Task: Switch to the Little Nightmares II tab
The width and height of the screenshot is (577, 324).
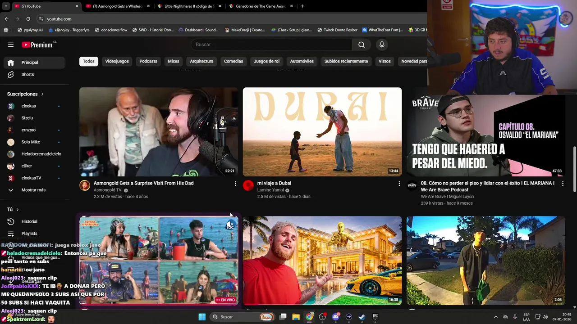Action: click(189, 6)
